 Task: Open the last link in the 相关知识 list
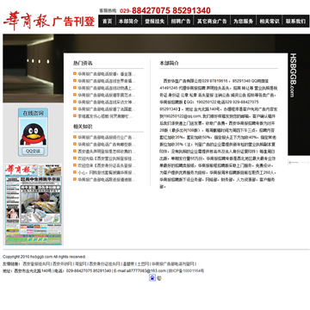click(107, 180)
